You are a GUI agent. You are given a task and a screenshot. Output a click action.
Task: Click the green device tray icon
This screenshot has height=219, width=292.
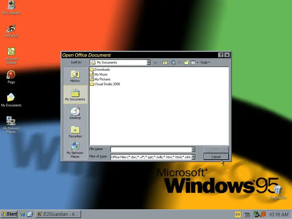click(x=257, y=214)
